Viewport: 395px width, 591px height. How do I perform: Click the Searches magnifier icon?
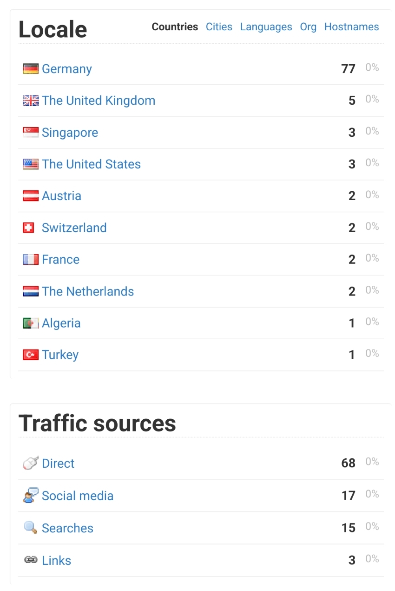coord(31,528)
